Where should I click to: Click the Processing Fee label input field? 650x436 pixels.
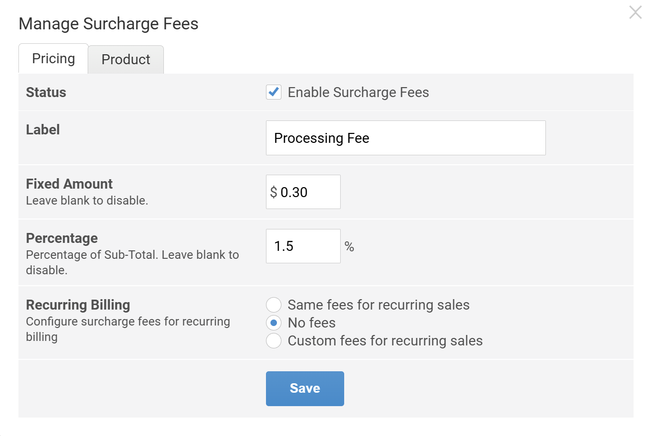(405, 138)
